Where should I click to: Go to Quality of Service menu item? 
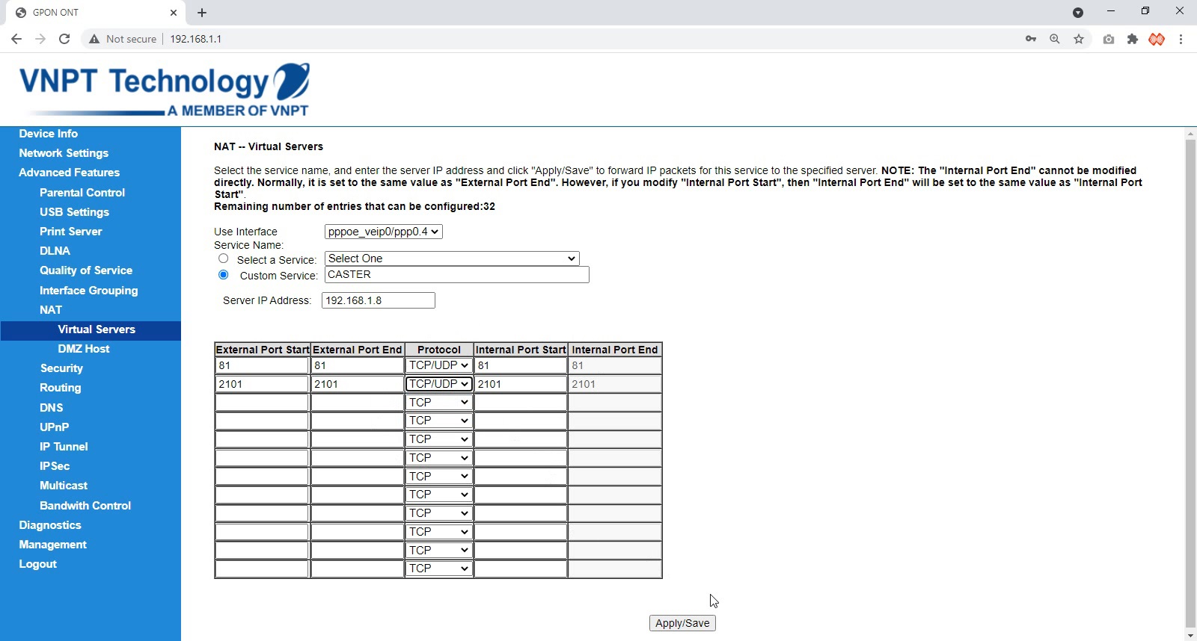pyautogui.click(x=86, y=270)
